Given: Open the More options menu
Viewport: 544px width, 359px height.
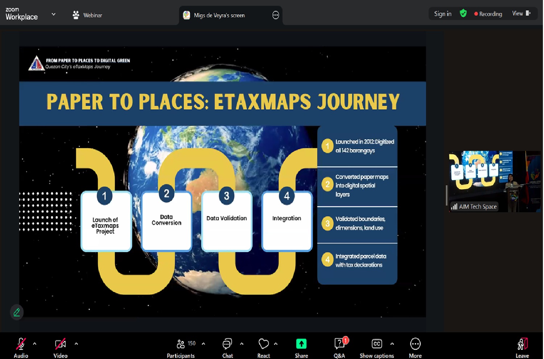Looking at the screenshot, I should point(415,344).
